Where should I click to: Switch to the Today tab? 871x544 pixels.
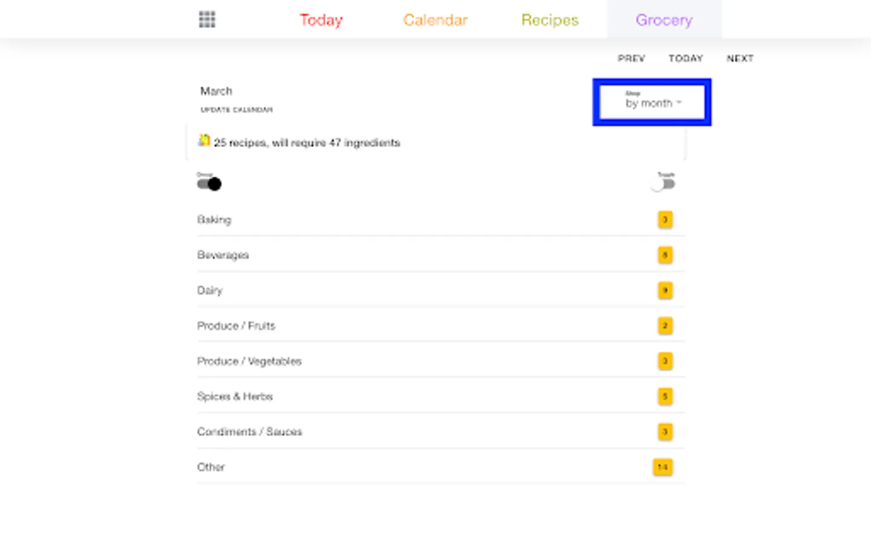pyautogui.click(x=321, y=20)
